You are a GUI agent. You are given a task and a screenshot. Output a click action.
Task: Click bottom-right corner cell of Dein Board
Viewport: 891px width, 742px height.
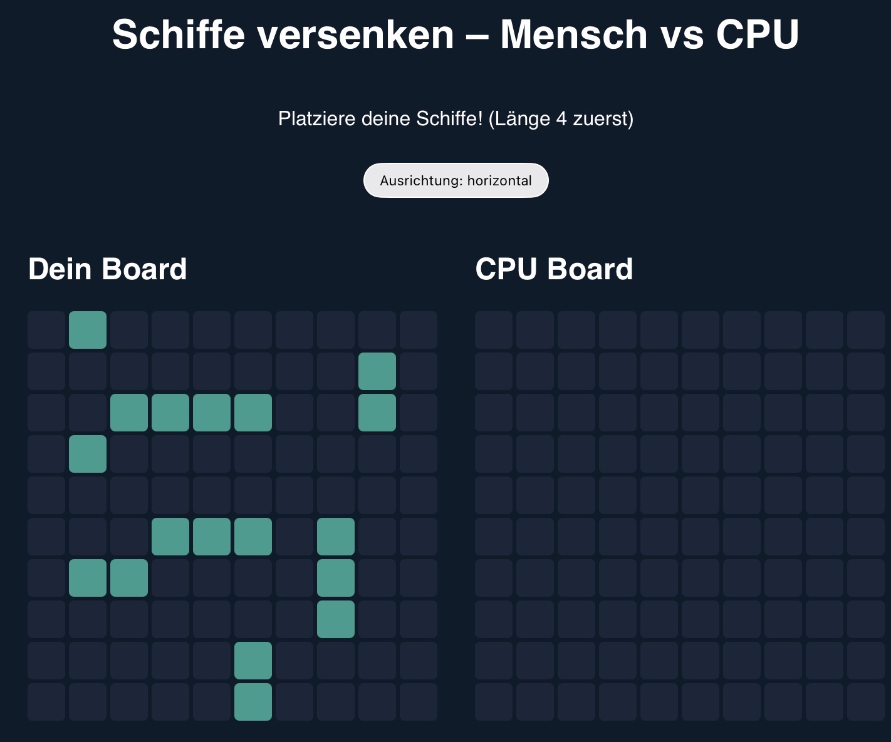[x=419, y=702]
